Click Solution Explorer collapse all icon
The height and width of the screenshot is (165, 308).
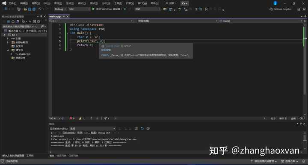[34, 21]
